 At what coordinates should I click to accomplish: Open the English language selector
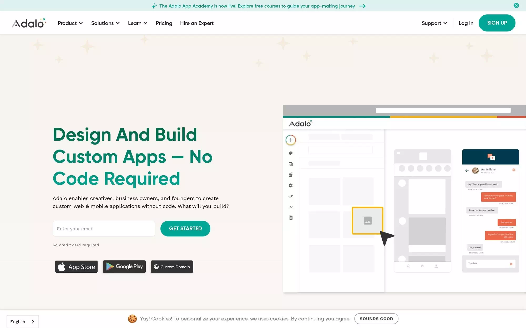(x=23, y=321)
